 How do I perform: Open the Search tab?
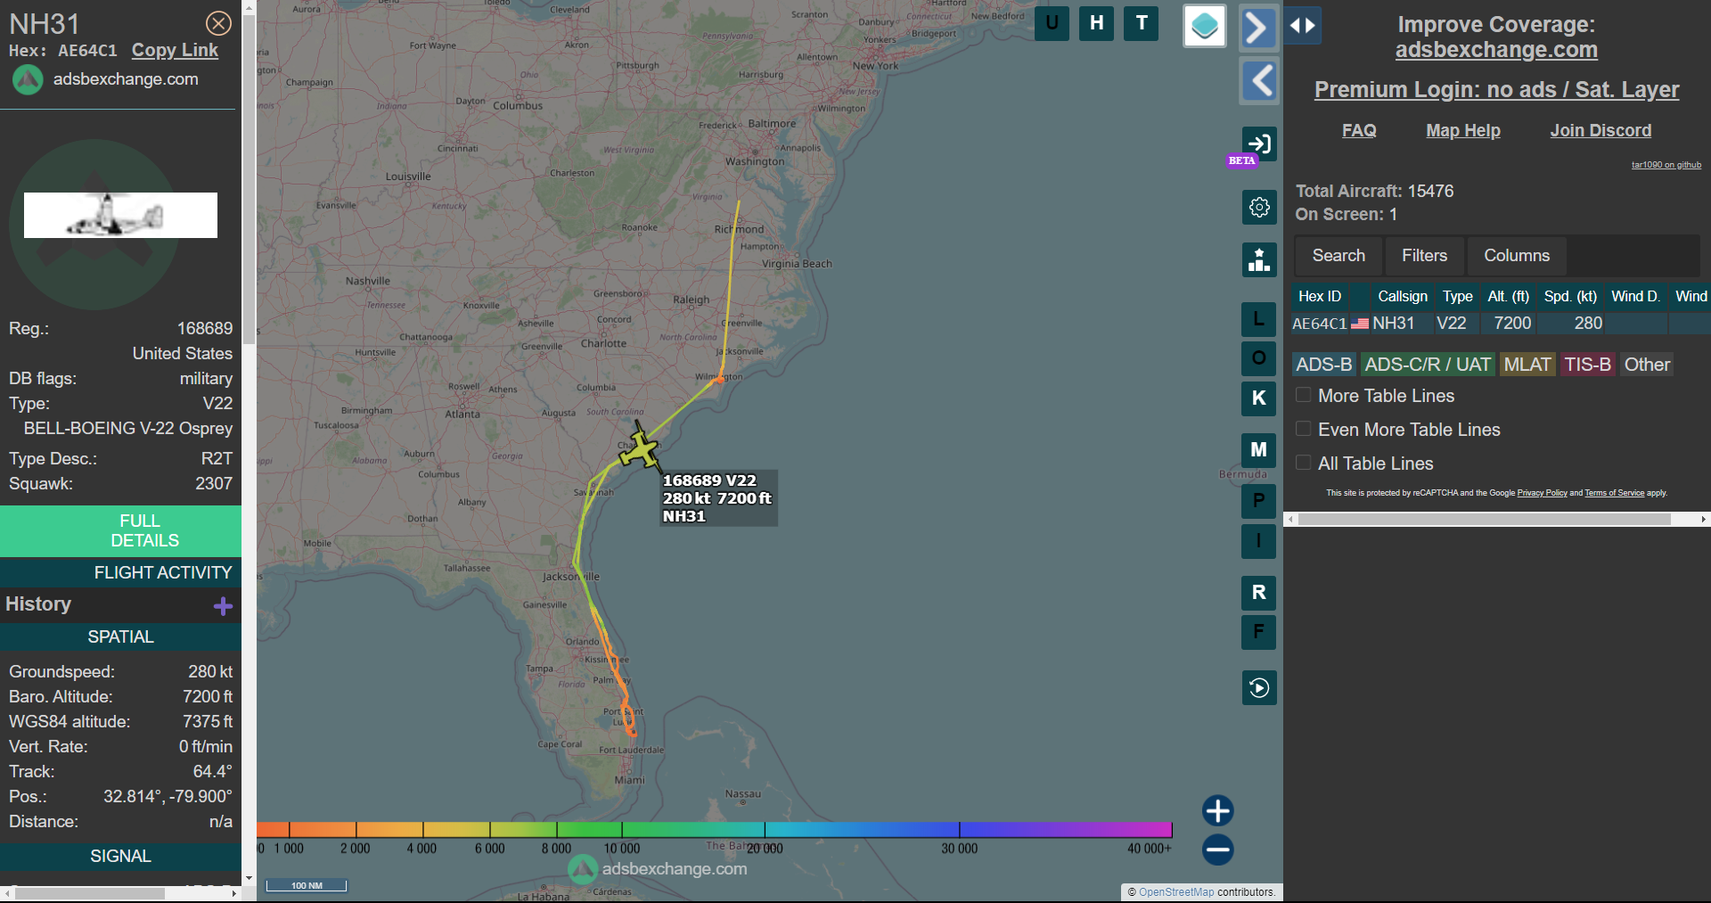click(1339, 256)
